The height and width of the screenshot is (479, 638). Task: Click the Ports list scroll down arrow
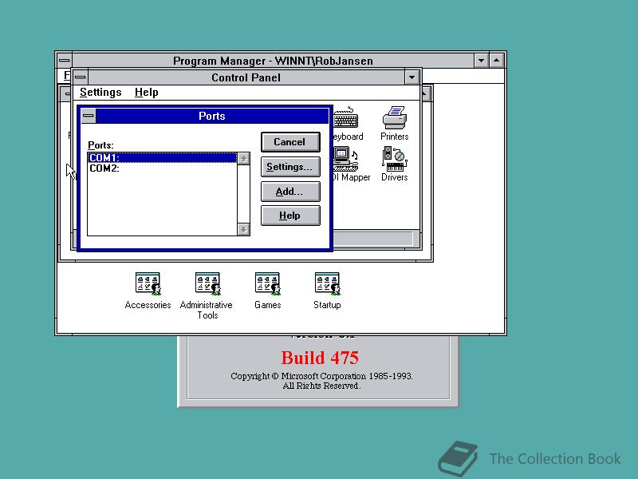(243, 230)
